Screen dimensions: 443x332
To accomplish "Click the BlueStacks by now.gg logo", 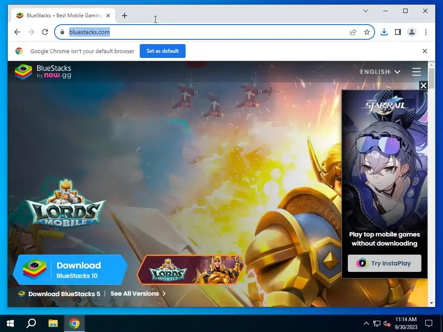I will pos(43,72).
